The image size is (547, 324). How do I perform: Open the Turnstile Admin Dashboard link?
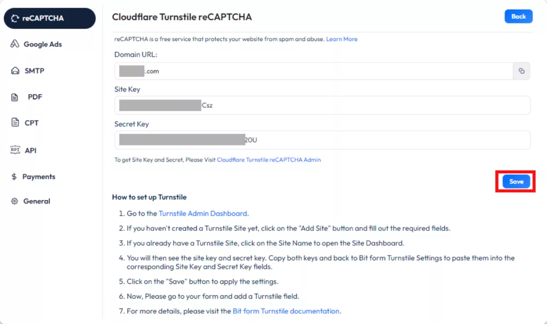(202, 213)
